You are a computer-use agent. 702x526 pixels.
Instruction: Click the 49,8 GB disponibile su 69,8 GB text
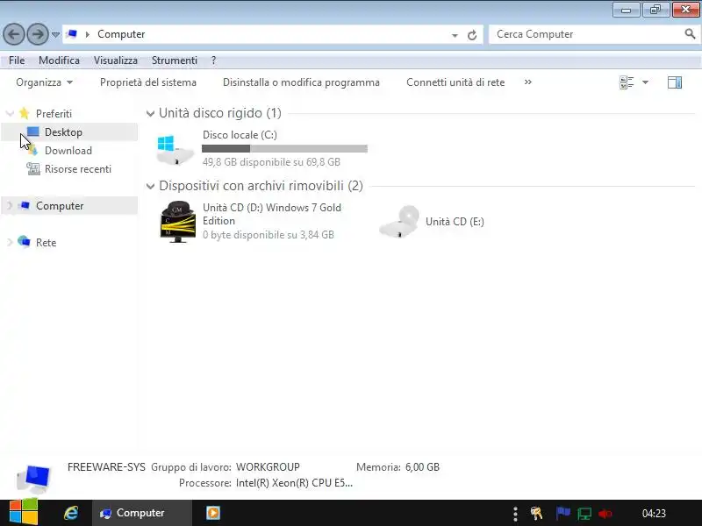(271, 162)
